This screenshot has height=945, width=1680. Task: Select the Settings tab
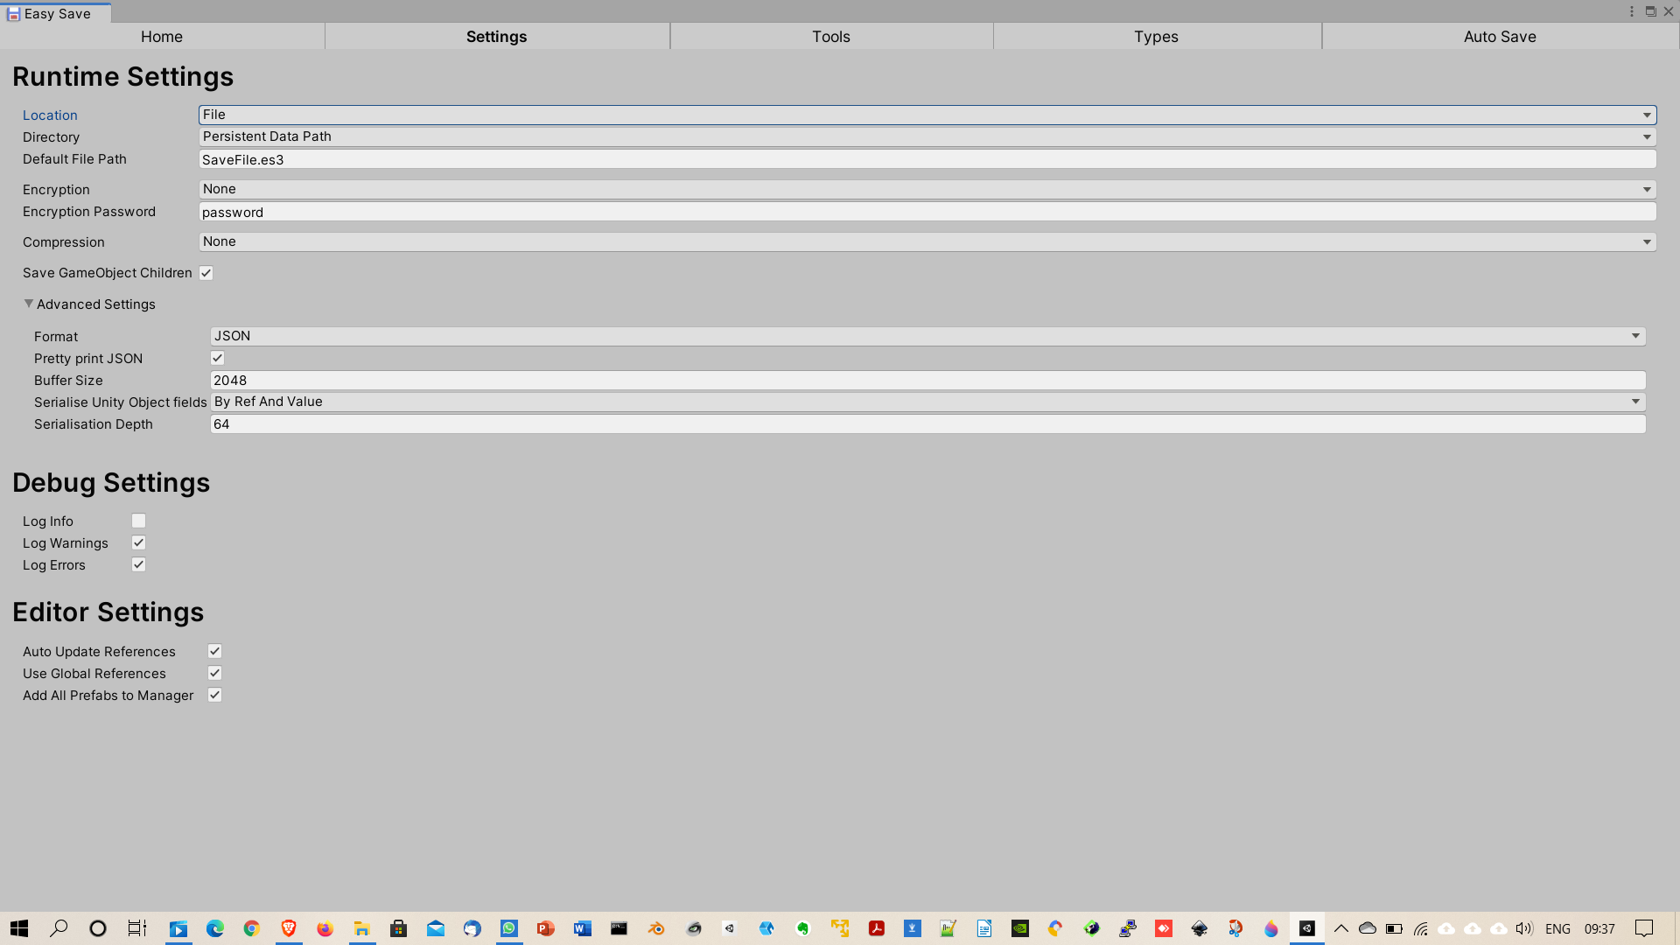point(496,37)
